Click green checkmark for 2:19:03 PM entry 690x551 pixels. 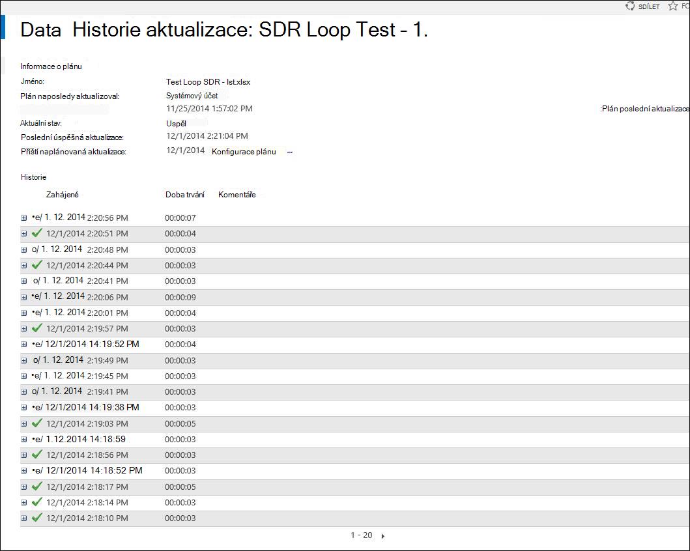37,423
